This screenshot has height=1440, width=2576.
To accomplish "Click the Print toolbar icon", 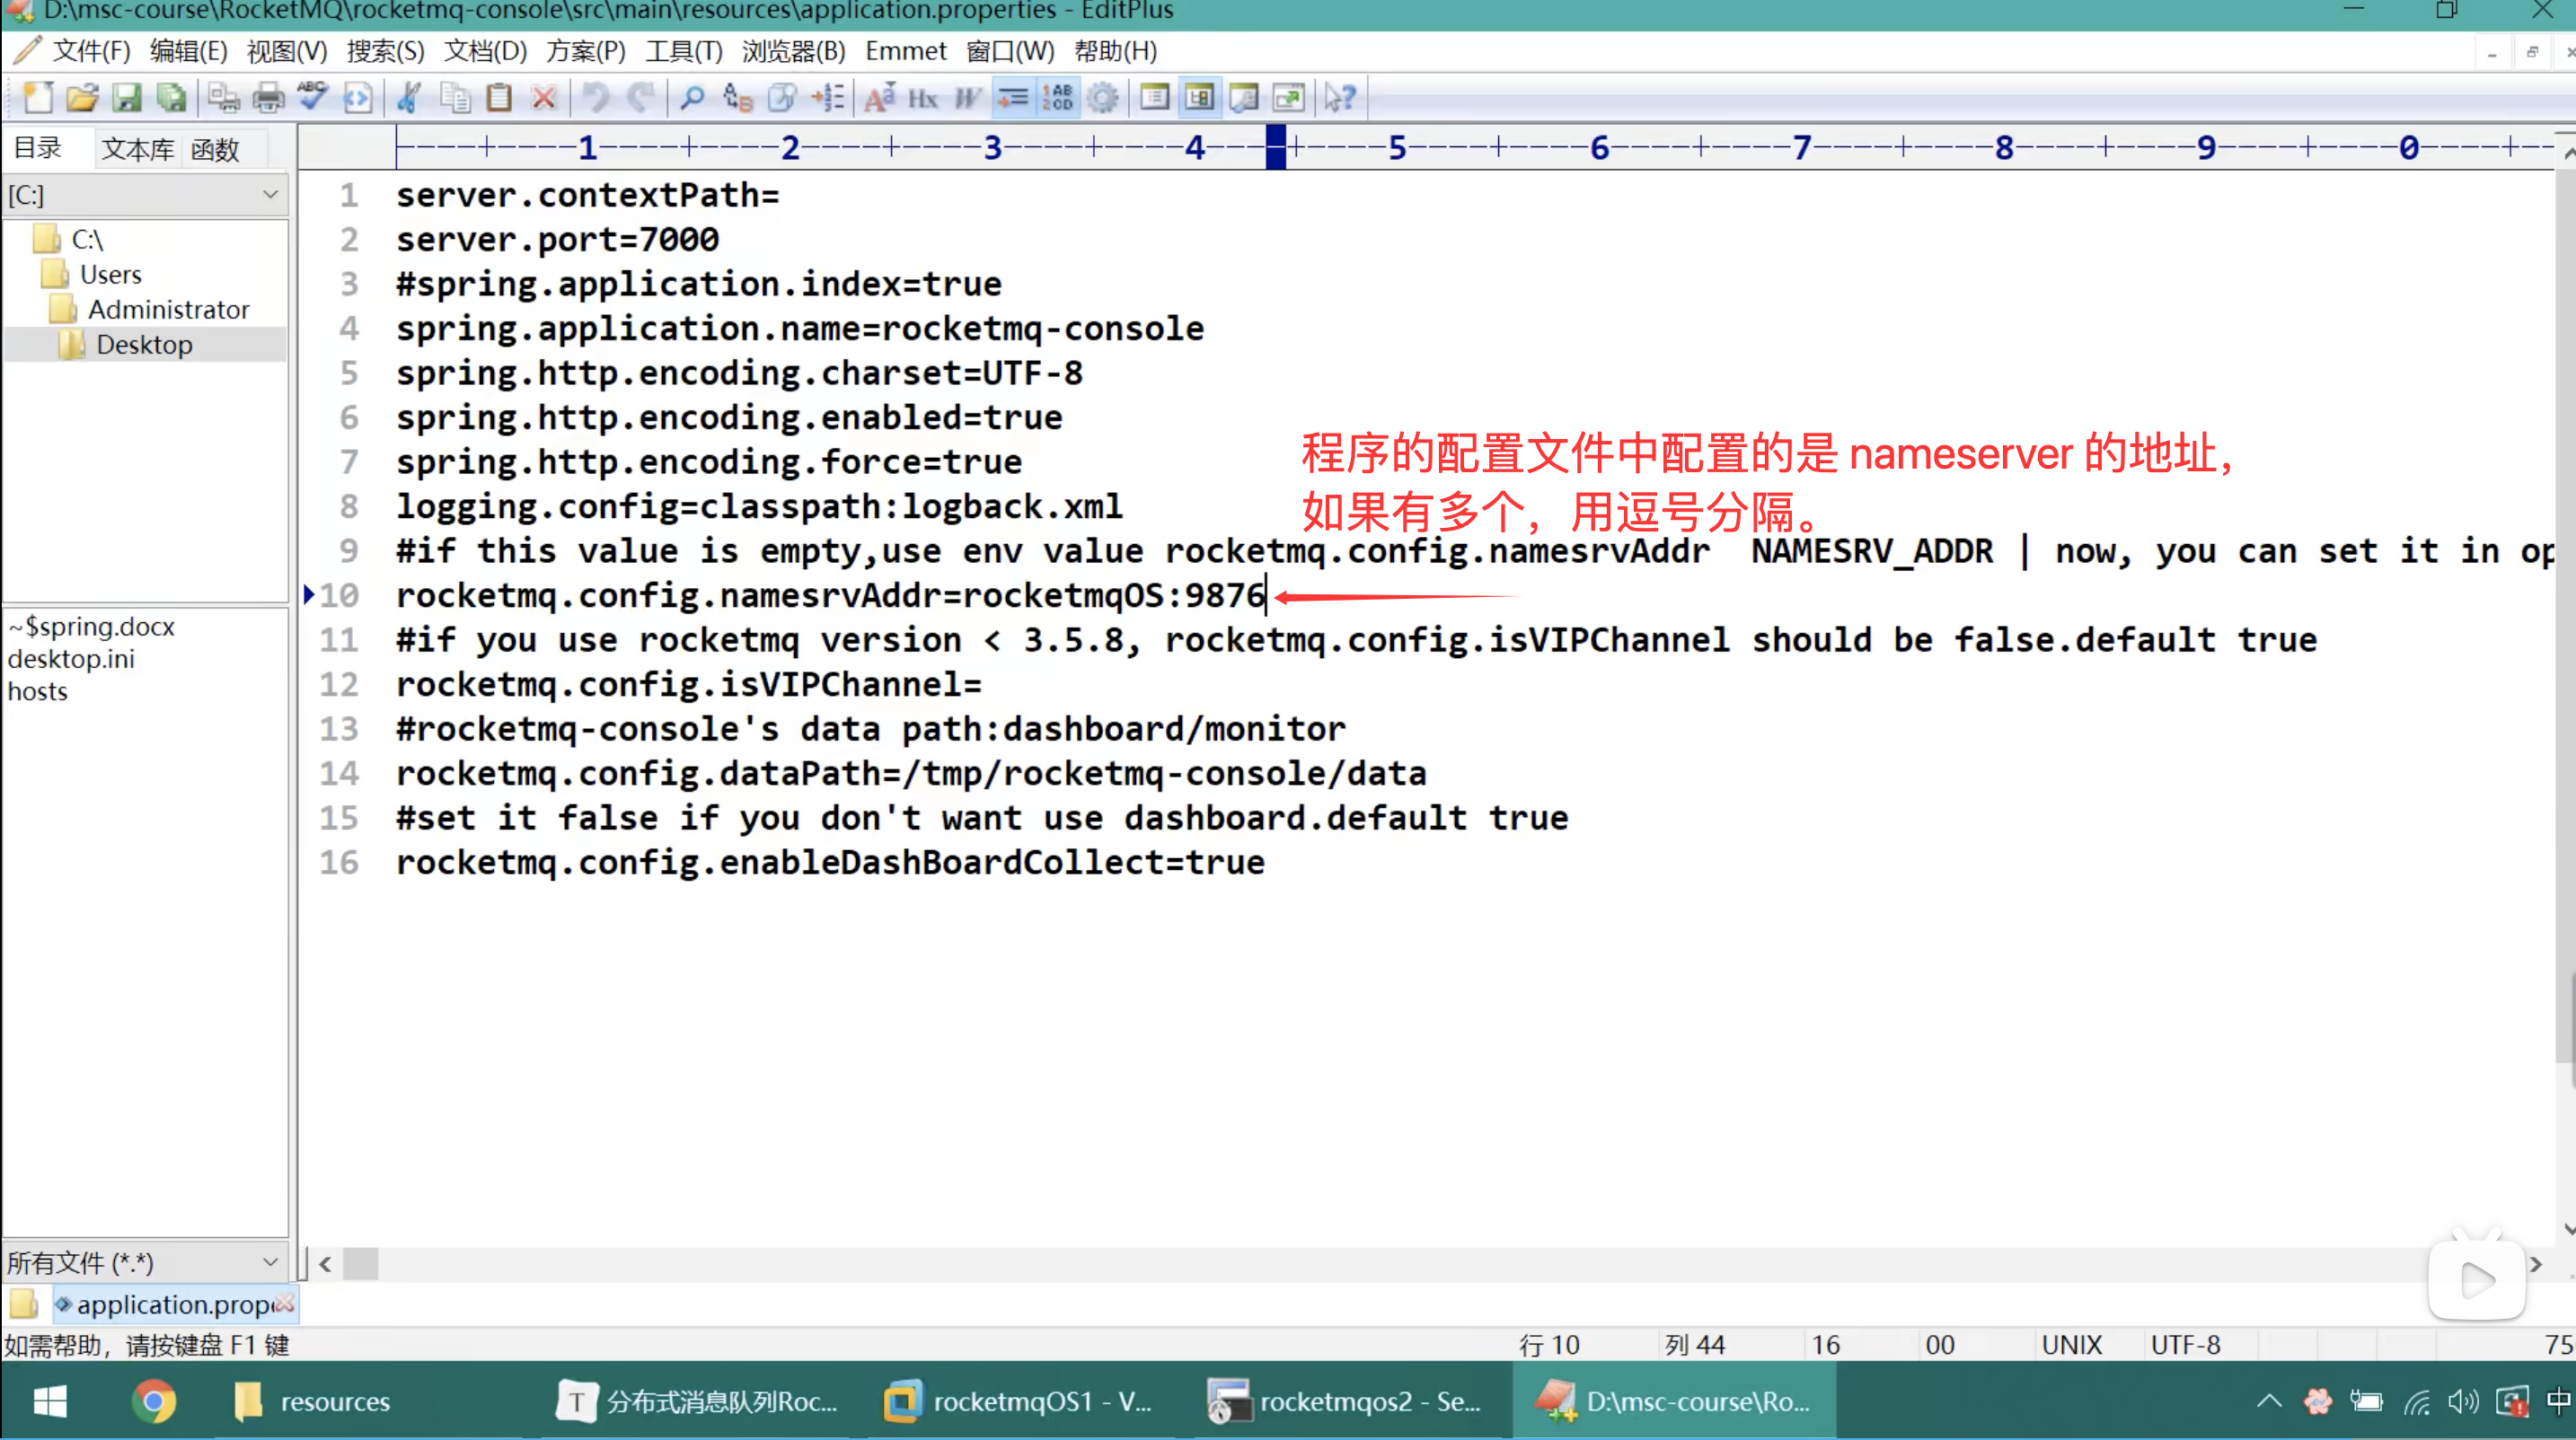I will 268,97.
